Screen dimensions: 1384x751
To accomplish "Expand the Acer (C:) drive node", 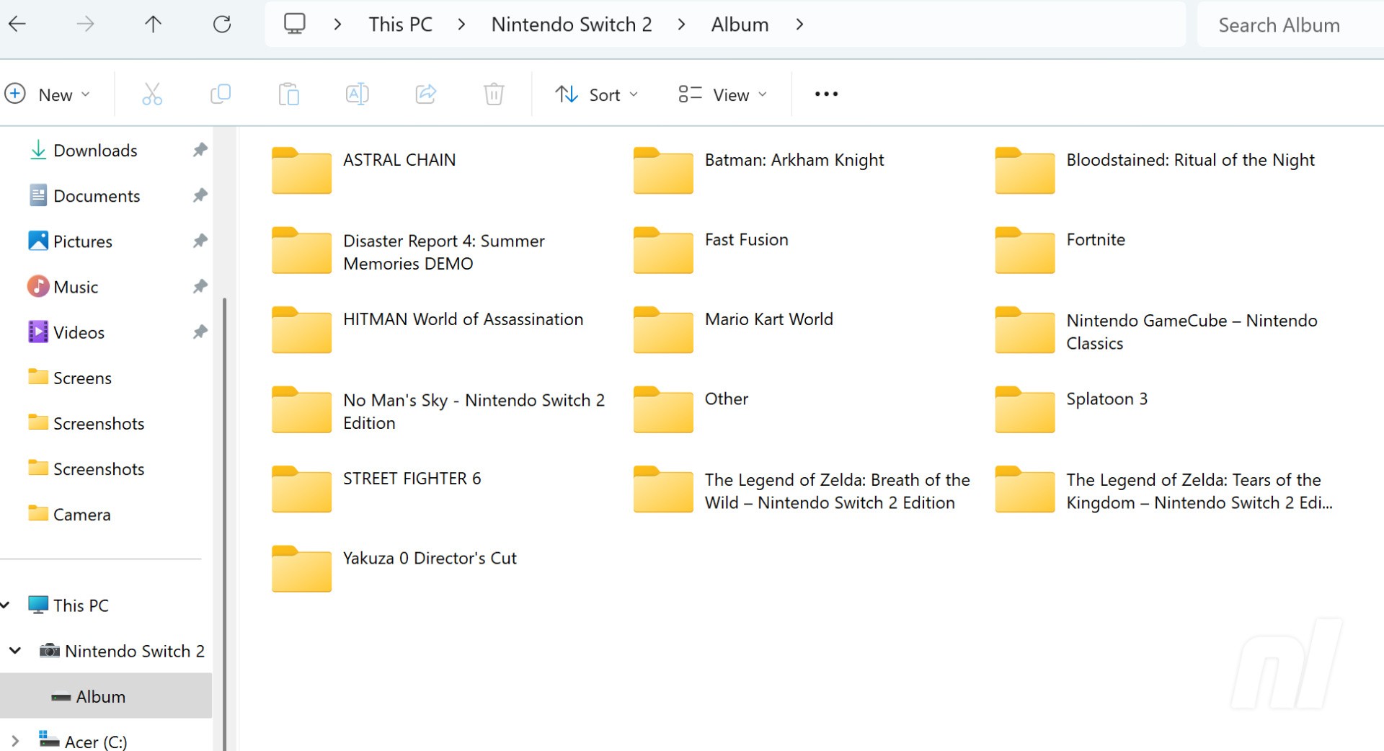I will tap(15, 741).
